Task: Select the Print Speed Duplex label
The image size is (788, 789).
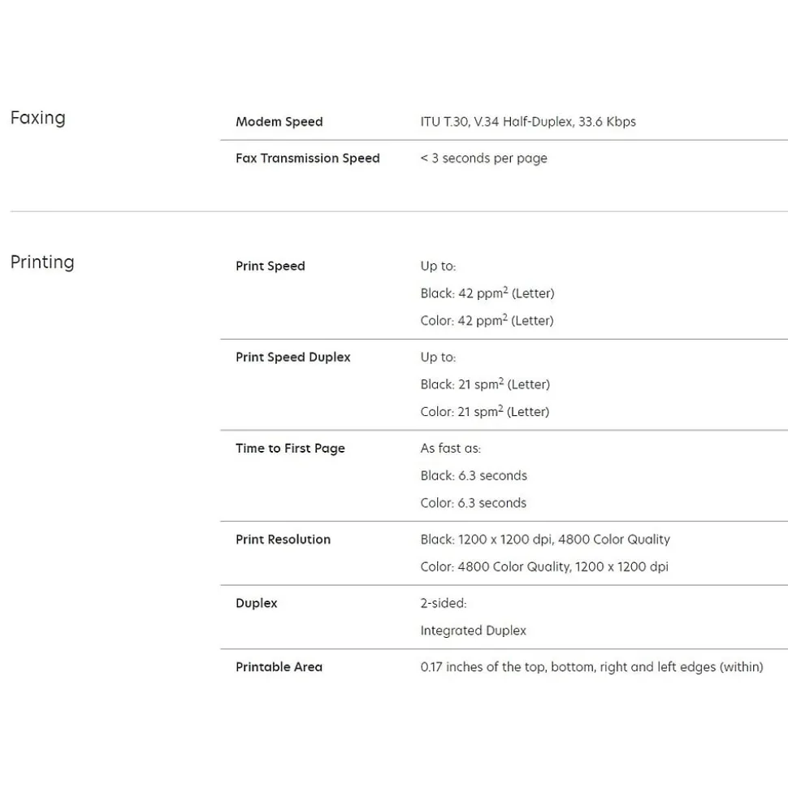Action: [x=292, y=357]
